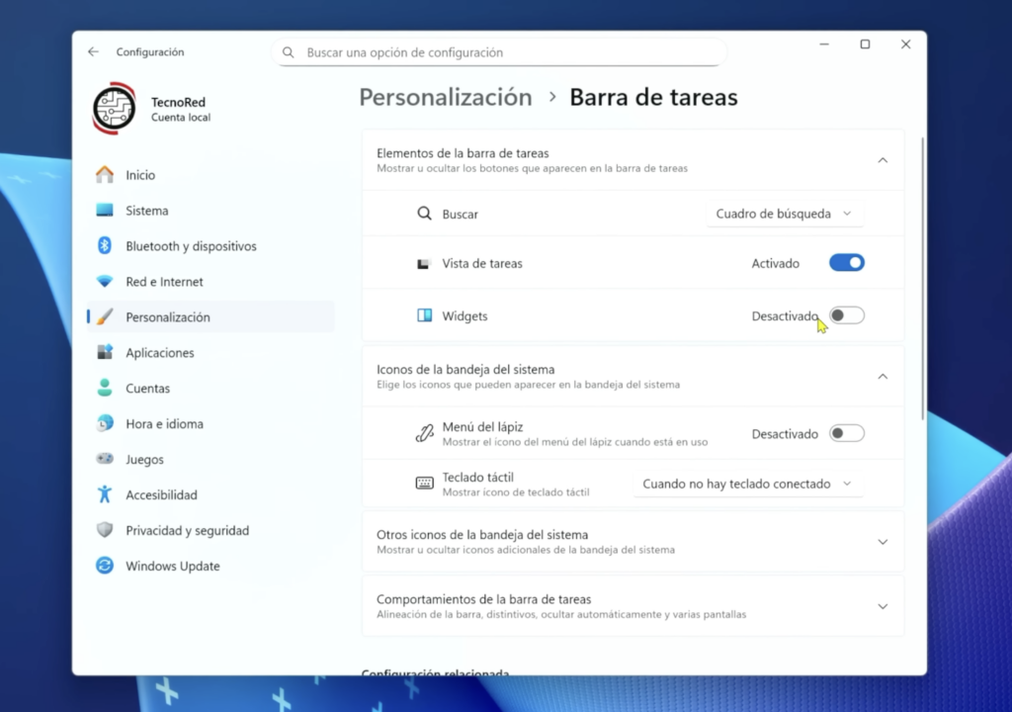This screenshot has height=712, width=1012.
Task: Click the Desactivado label next to Widgets
Action: click(x=785, y=315)
